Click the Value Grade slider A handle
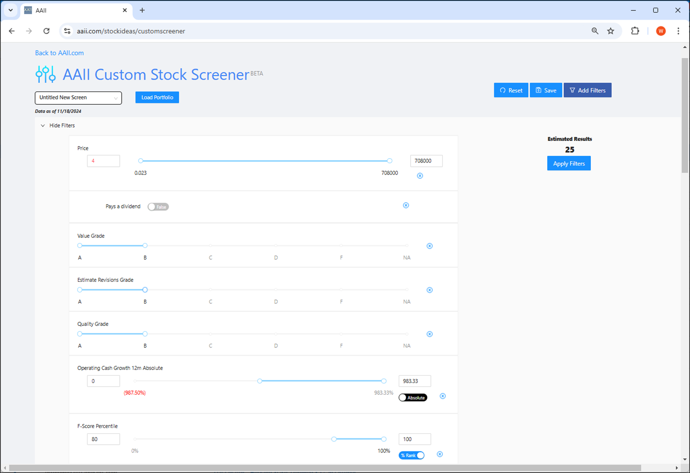690x473 pixels. tap(80, 245)
